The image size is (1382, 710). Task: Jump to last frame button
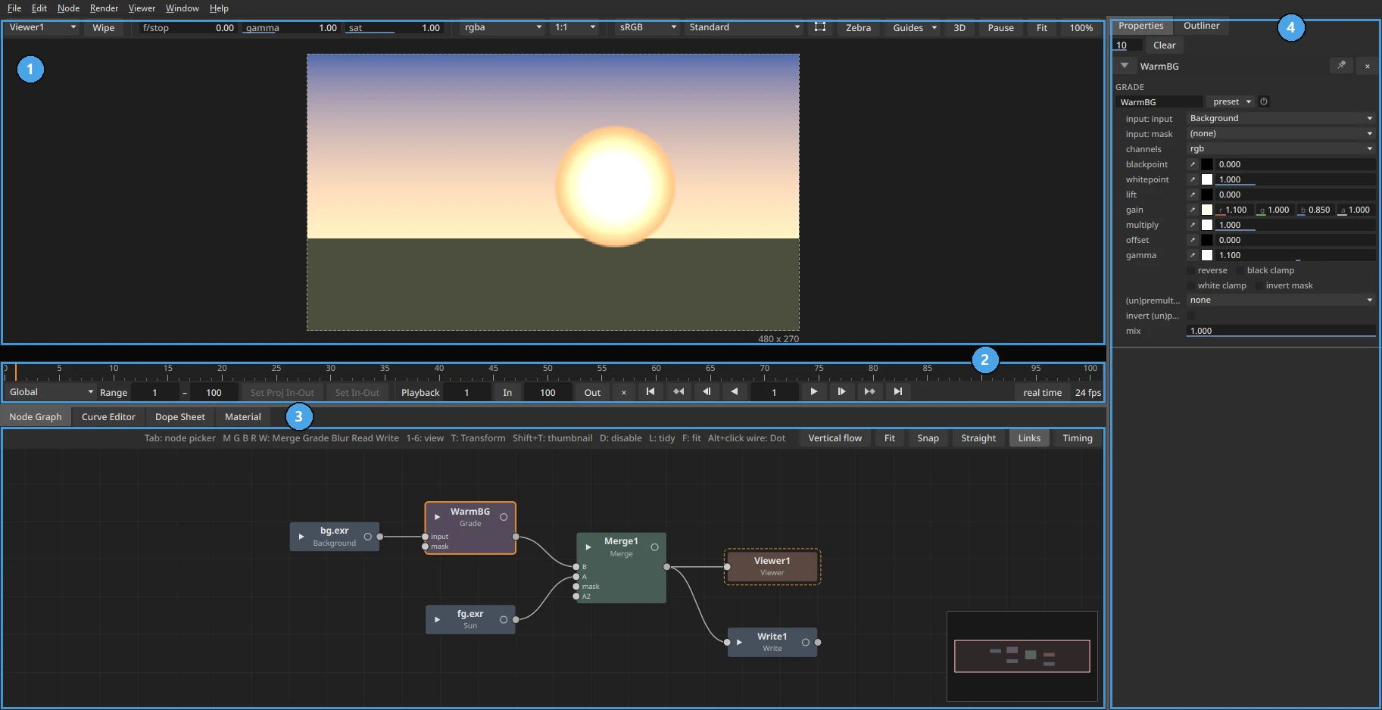tap(898, 392)
